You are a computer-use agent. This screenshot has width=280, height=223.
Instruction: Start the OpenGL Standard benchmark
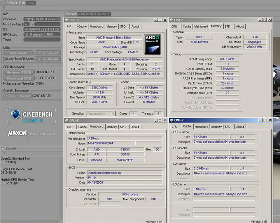18,96
